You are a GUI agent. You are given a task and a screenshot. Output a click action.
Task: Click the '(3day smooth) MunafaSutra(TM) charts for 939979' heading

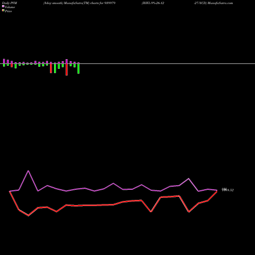tap(79, 3)
